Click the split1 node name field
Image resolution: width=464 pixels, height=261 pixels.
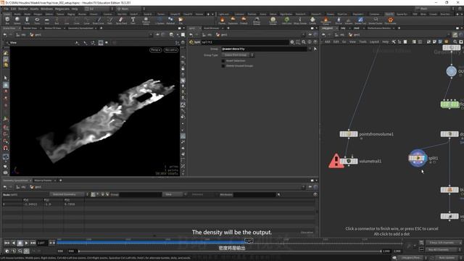coord(245,42)
